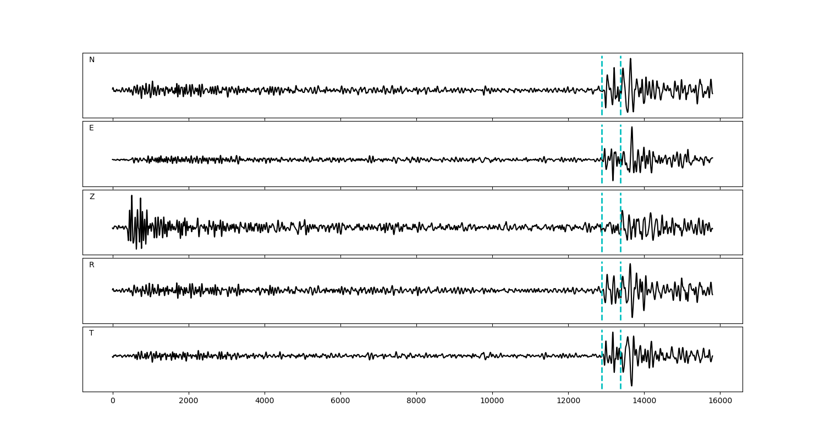Select the 0 x-axis tick label
This screenshot has width=825, height=440.
(113, 401)
